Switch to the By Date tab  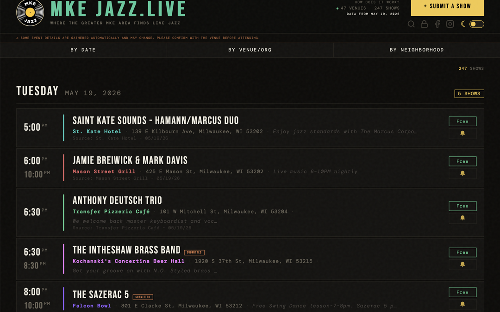[x=83, y=50]
